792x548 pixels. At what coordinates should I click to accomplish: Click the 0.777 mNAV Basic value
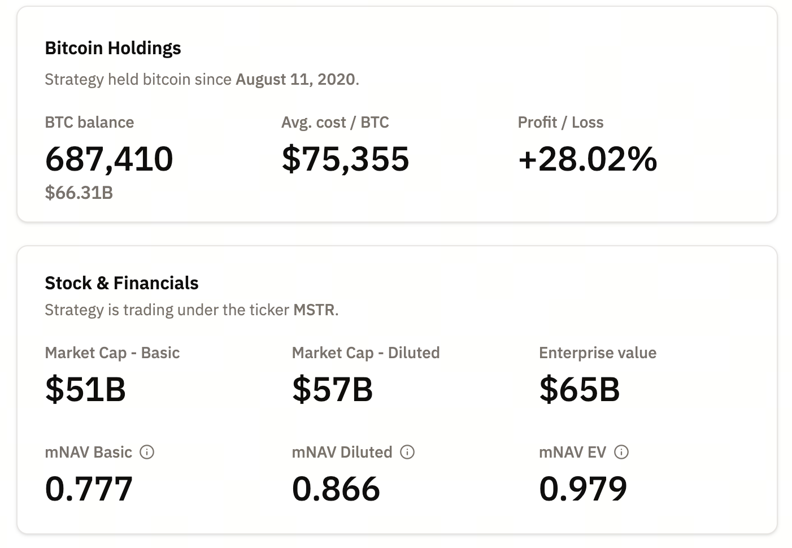click(89, 489)
